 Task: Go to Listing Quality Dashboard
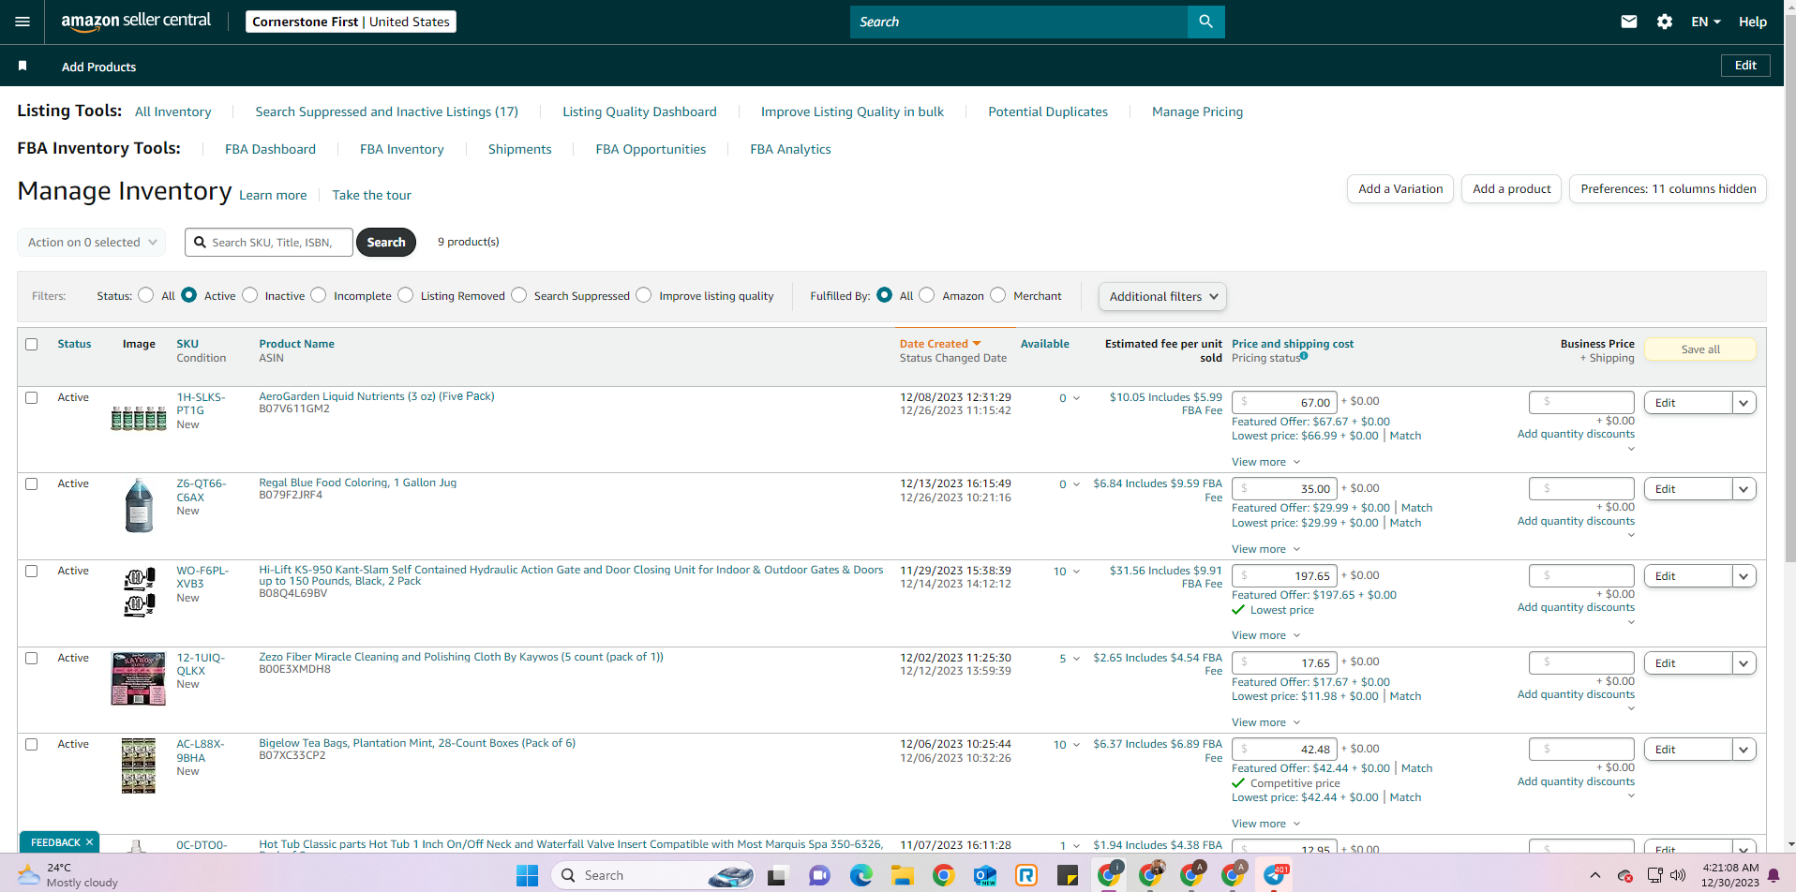tap(639, 111)
